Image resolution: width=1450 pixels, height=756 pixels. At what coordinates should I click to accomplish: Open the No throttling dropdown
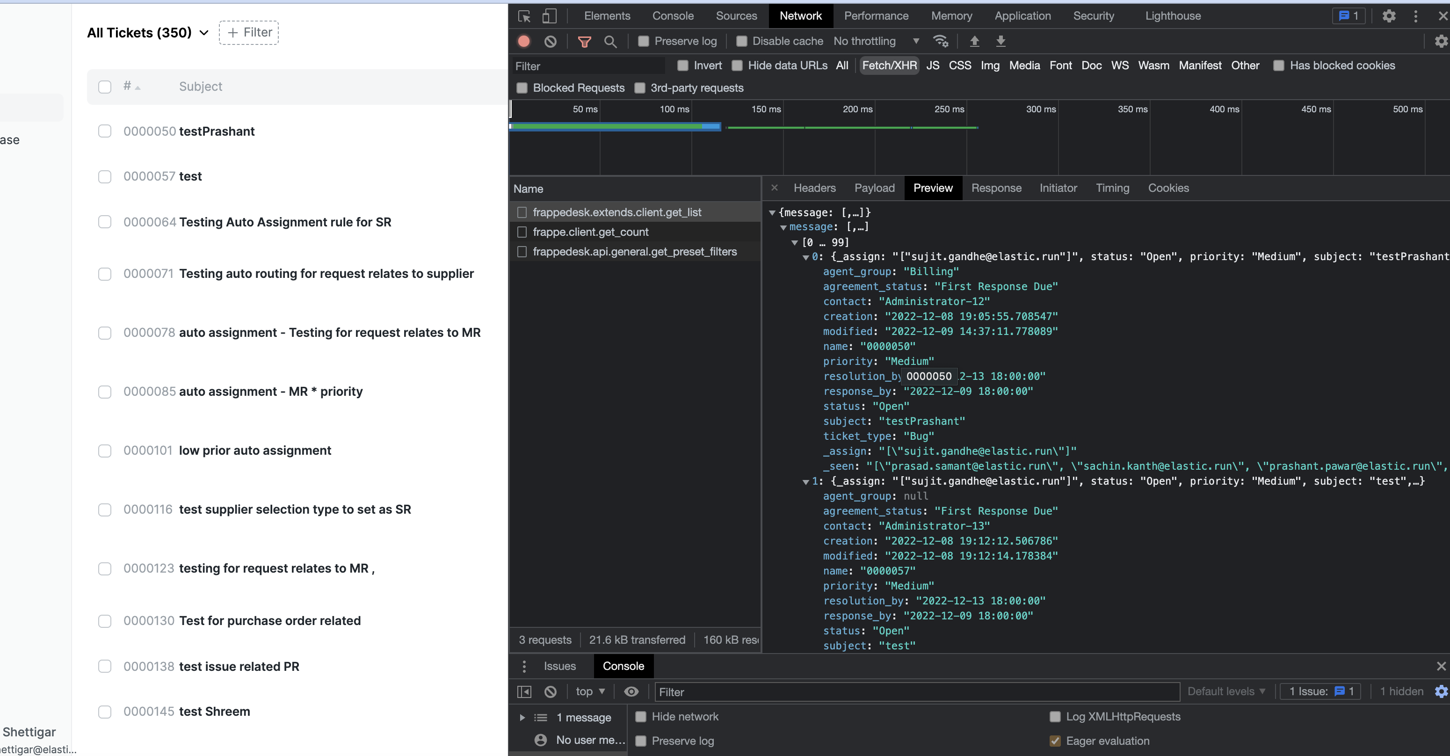[x=875, y=41]
